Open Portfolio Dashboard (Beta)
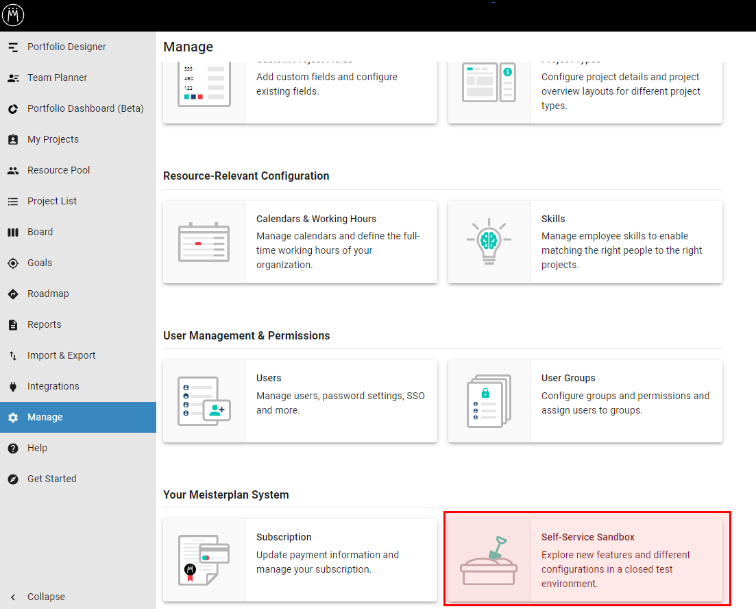 click(78, 108)
